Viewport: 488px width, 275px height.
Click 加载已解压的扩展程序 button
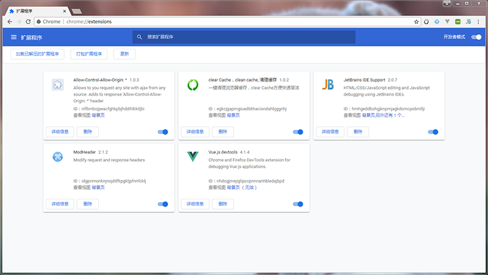click(37, 54)
